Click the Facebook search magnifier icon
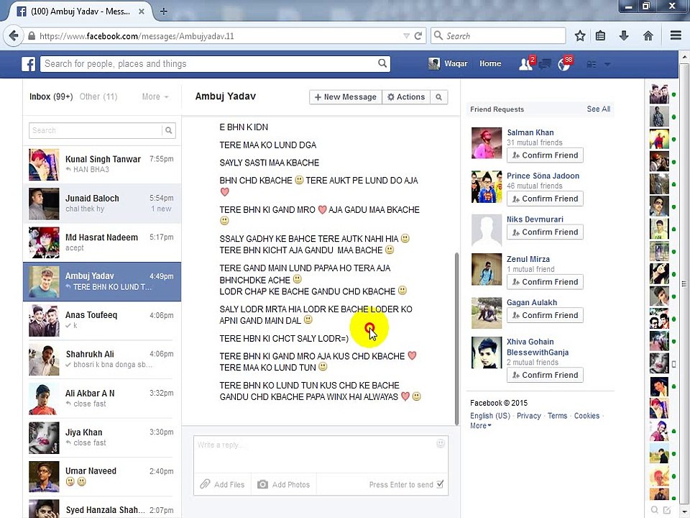Image resolution: width=690 pixels, height=518 pixels. 382,63
